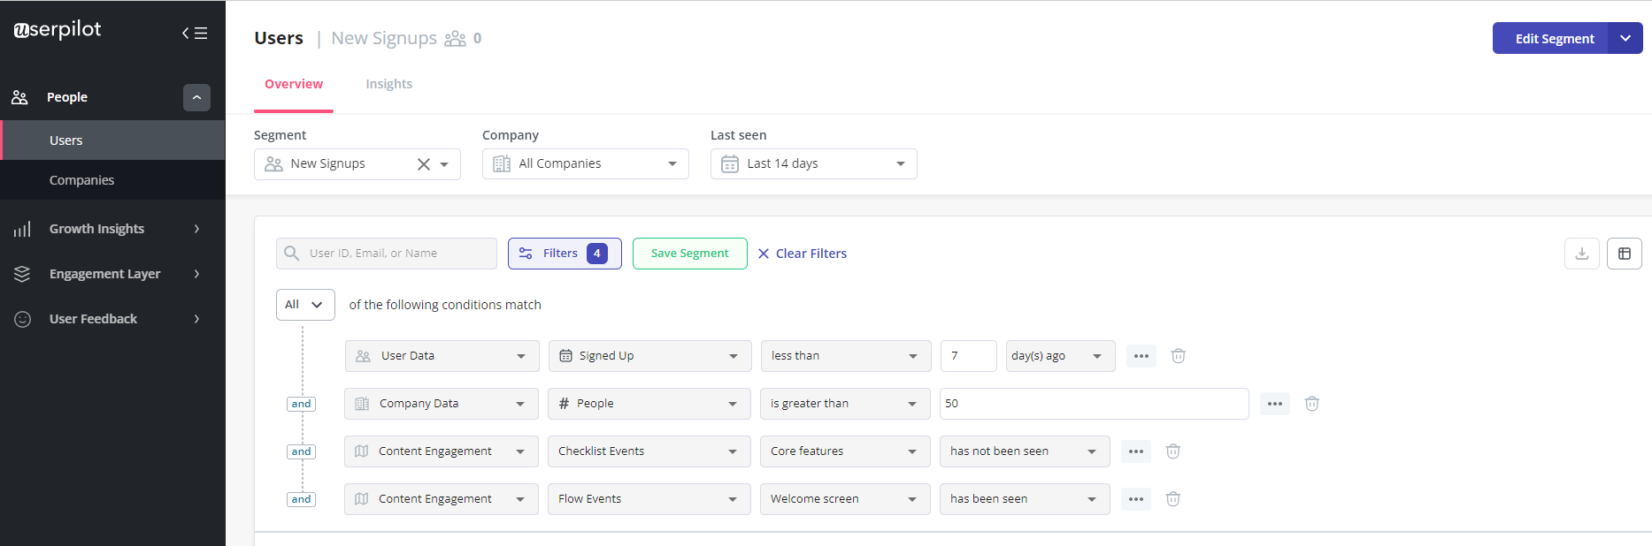Open the Last 14 days dropdown
The width and height of the screenshot is (1652, 546).
pyautogui.click(x=813, y=164)
